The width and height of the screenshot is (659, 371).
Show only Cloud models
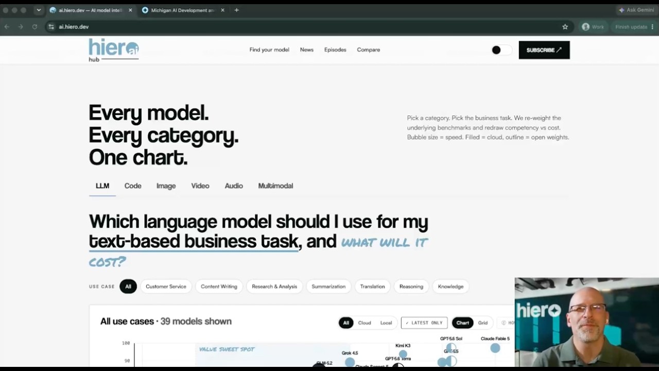tap(365, 323)
